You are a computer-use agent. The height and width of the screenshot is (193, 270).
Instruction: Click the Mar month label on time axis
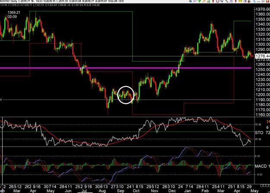coord(17,191)
